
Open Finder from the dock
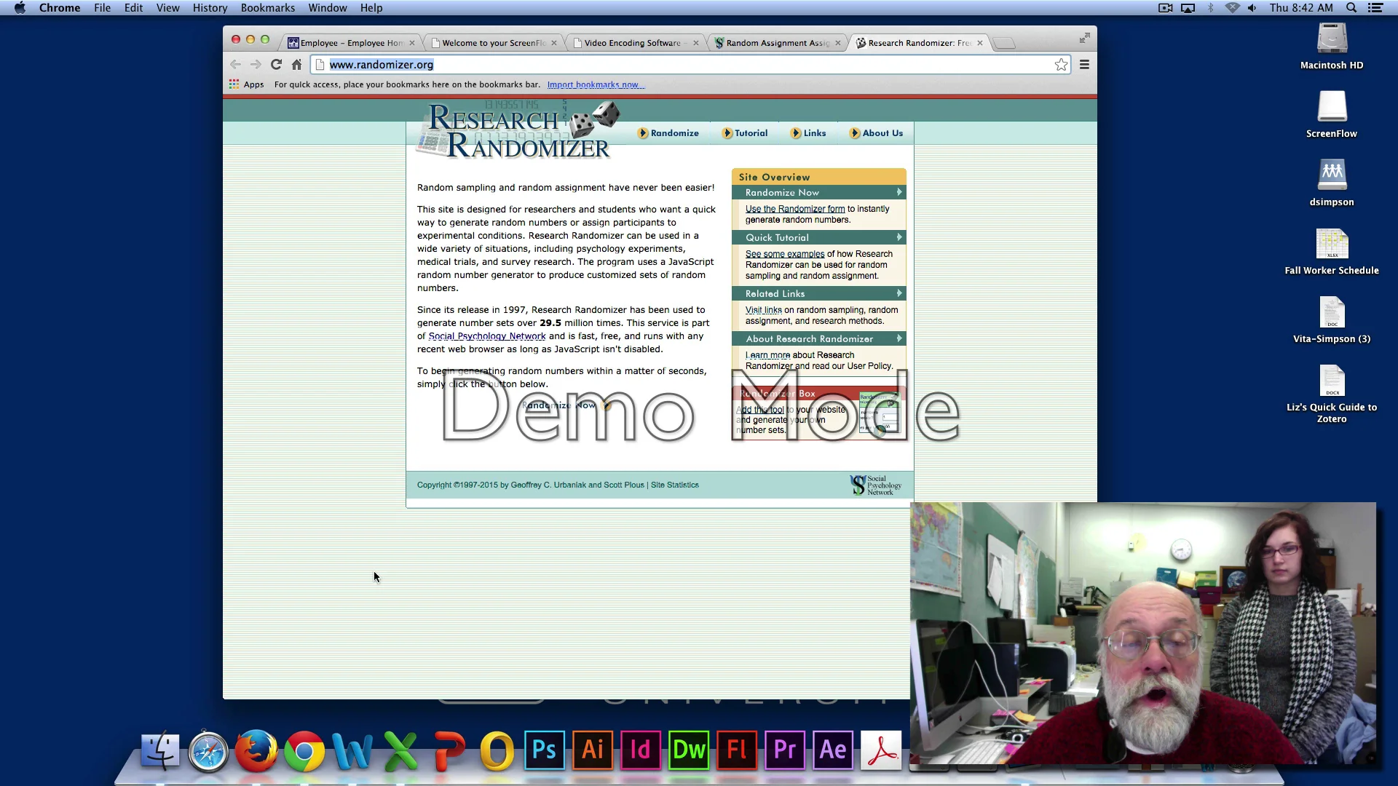tap(160, 750)
